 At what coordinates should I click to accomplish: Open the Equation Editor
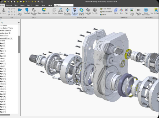(x=139, y=12)
